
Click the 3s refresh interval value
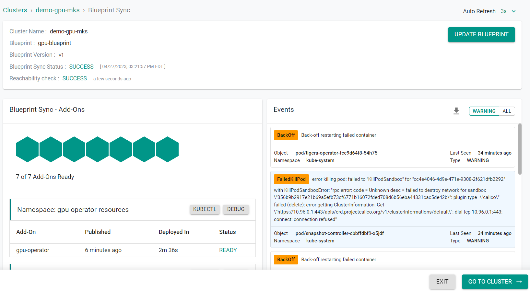tap(503, 11)
